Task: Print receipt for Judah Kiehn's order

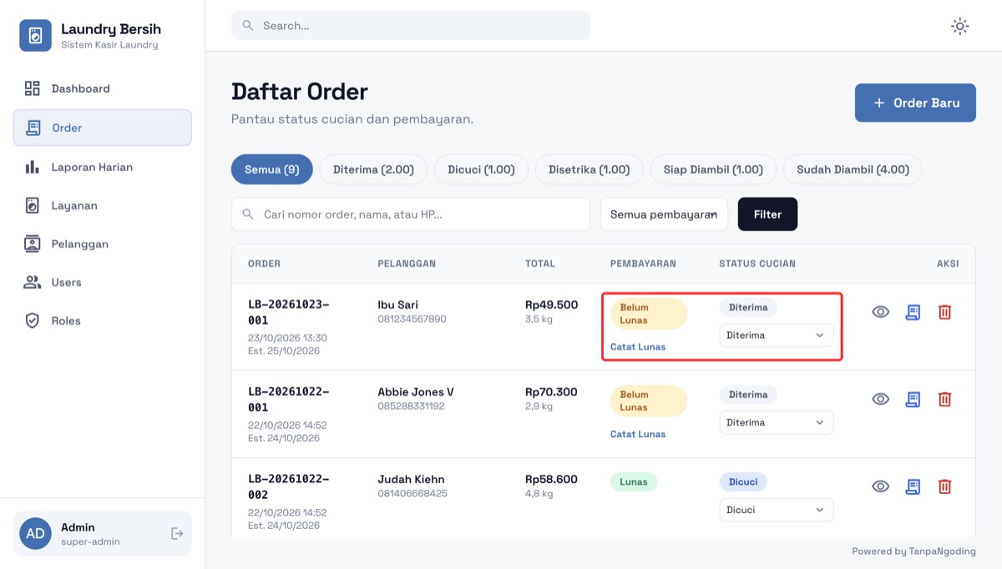Action: (913, 486)
